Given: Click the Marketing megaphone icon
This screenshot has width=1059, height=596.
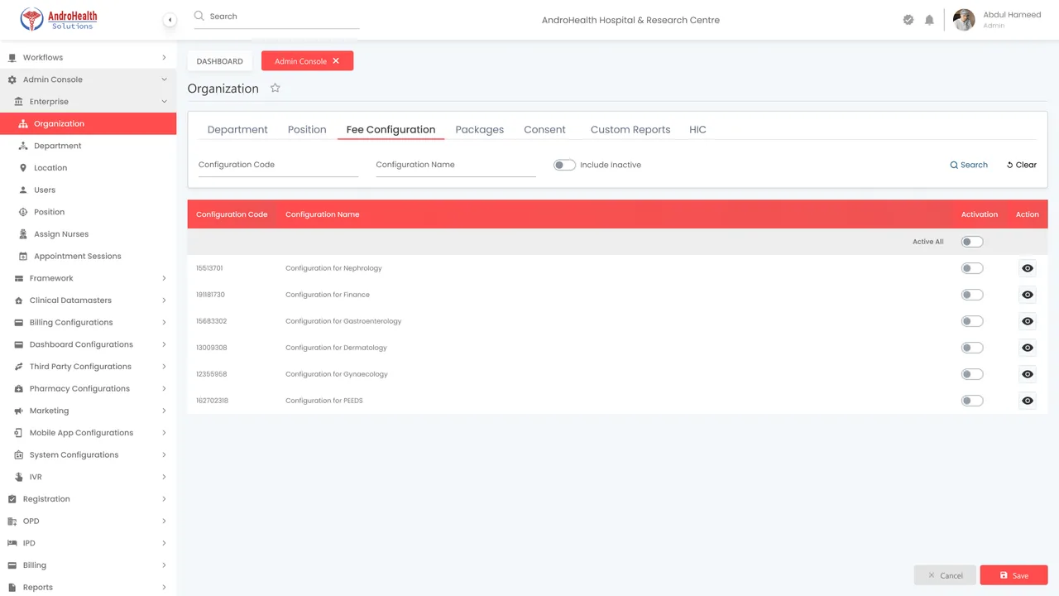Looking at the screenshot, I should coord(19,411).
